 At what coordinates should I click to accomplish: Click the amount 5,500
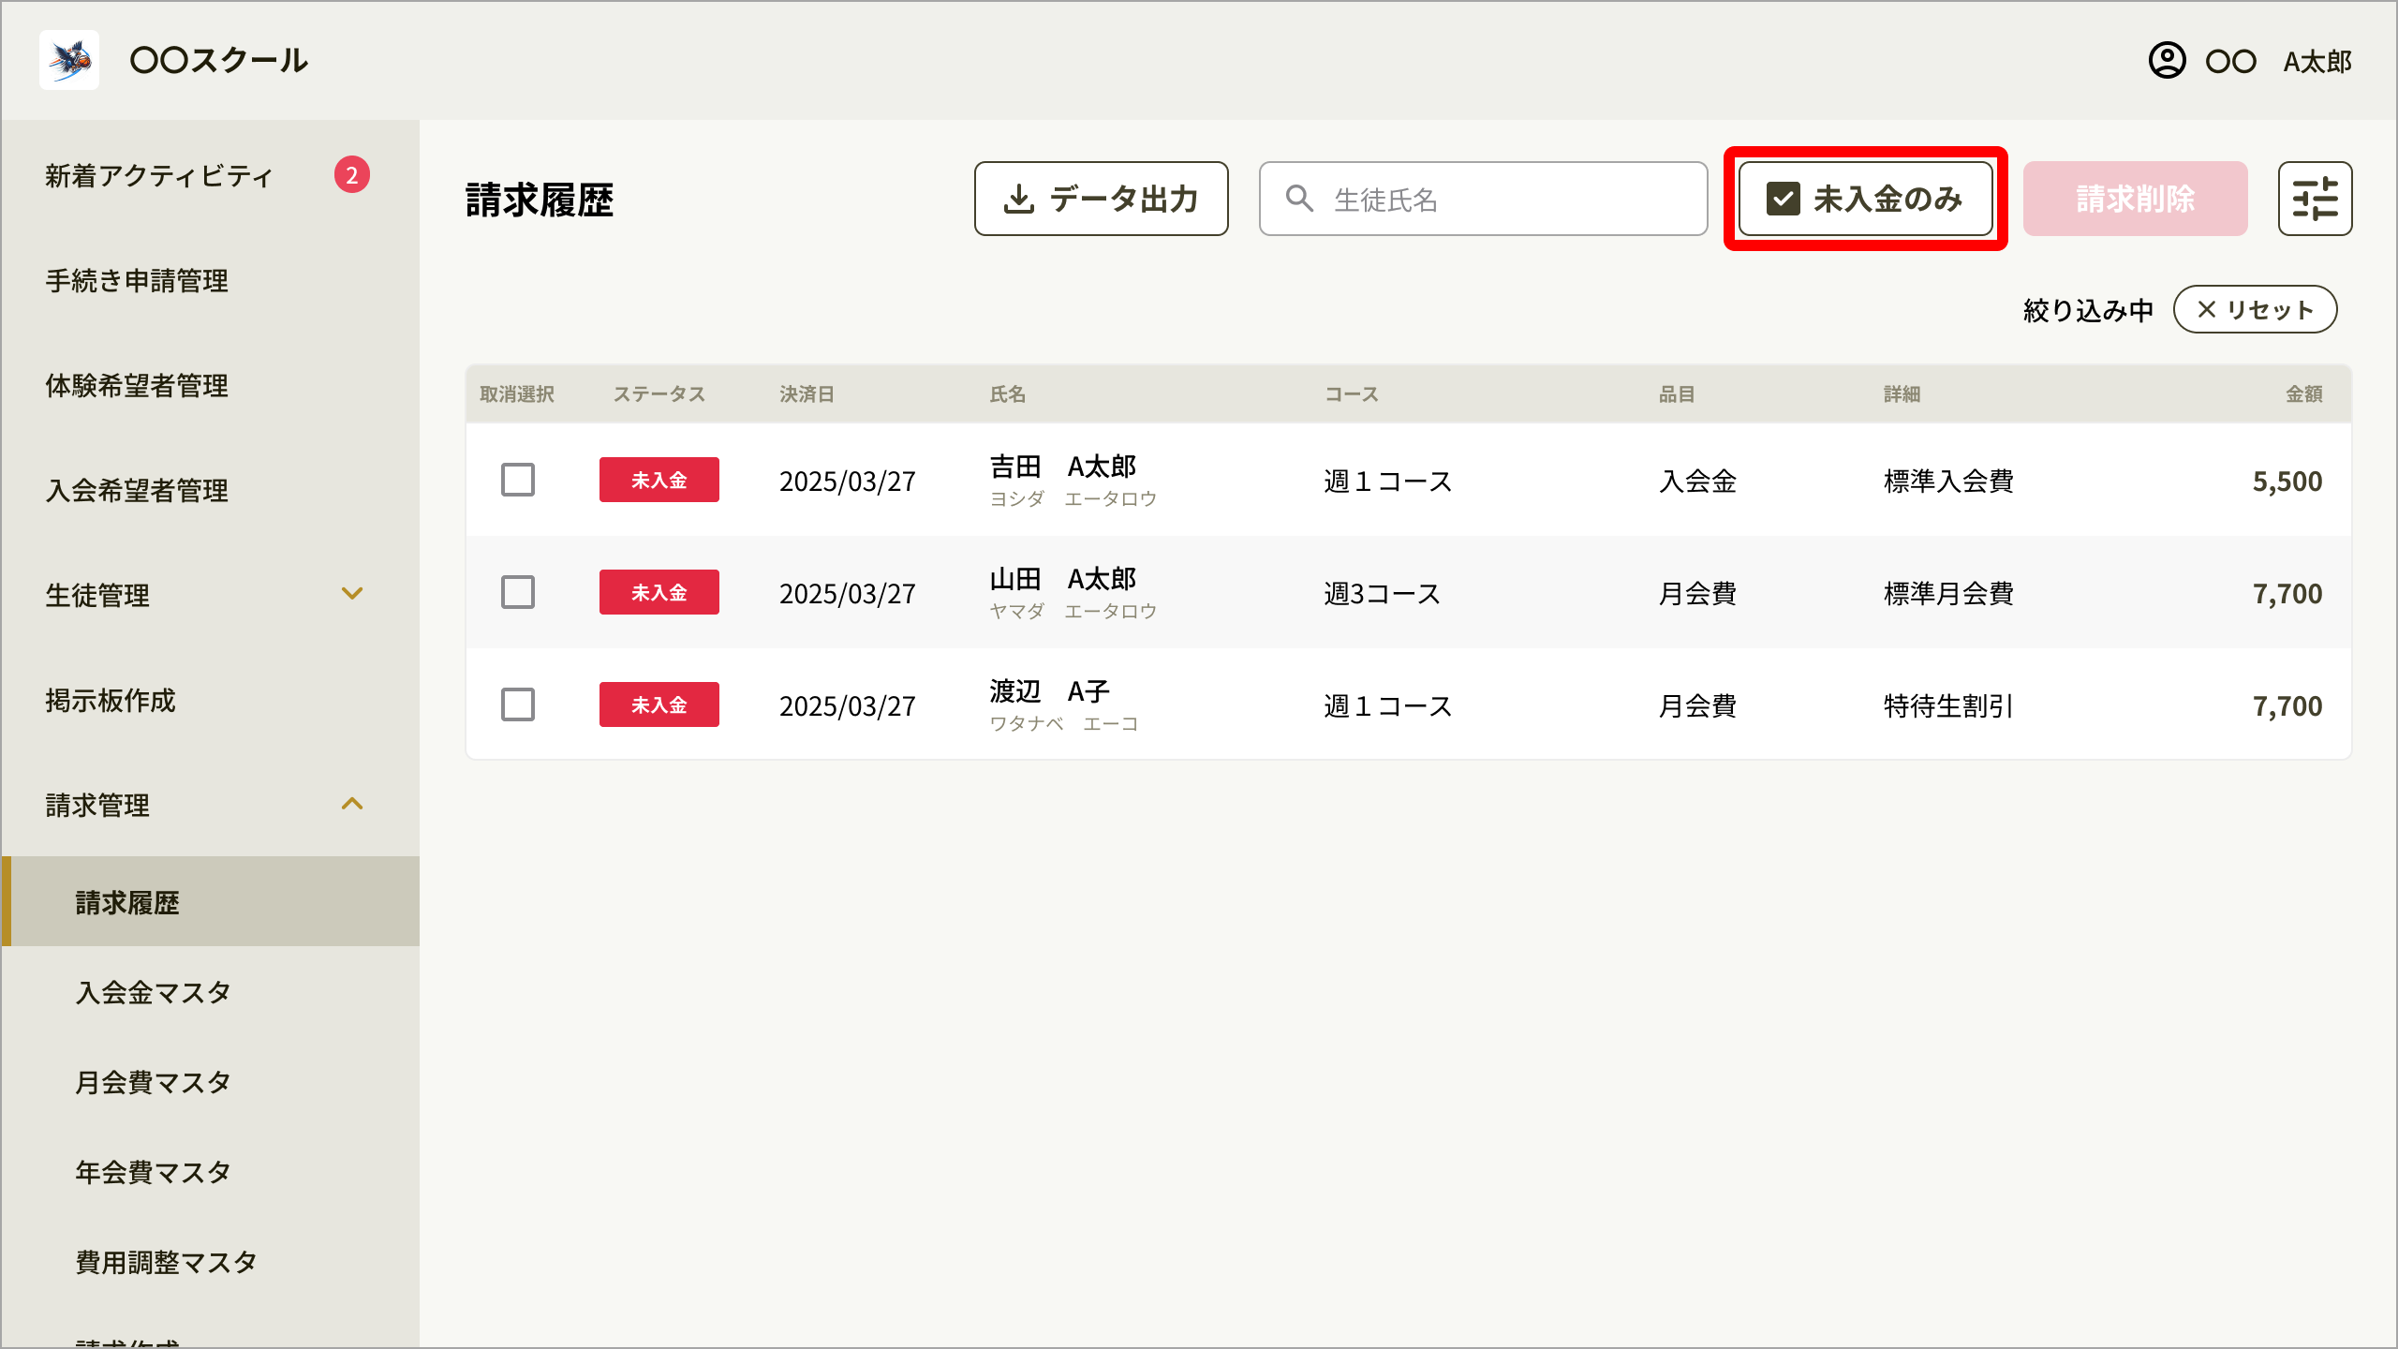pyautogui.click(x=2287, y=482)
